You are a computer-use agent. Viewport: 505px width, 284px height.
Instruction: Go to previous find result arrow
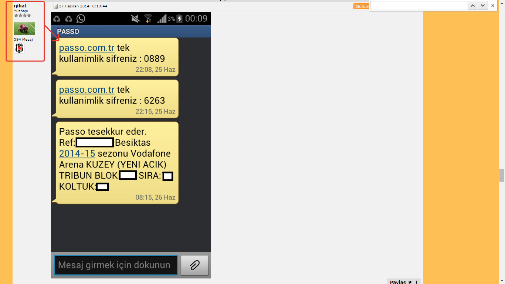[x=473, y=6]
